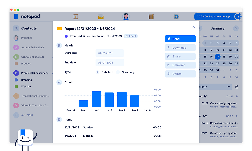Click the Add / Edit plus icon

[x=16, y=115]
